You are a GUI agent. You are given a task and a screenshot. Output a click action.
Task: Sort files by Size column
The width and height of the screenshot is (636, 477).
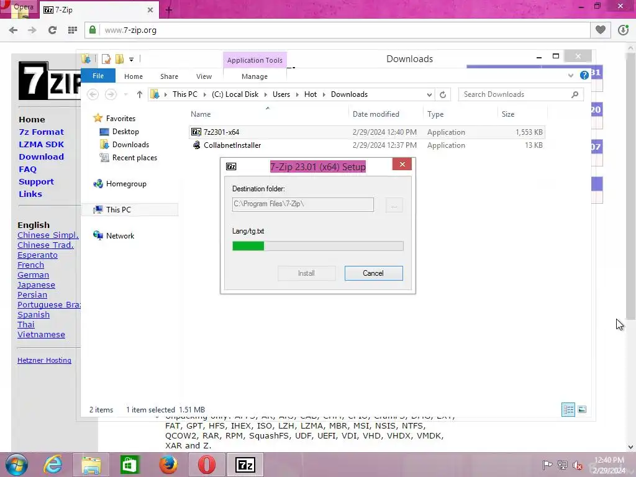508,114
